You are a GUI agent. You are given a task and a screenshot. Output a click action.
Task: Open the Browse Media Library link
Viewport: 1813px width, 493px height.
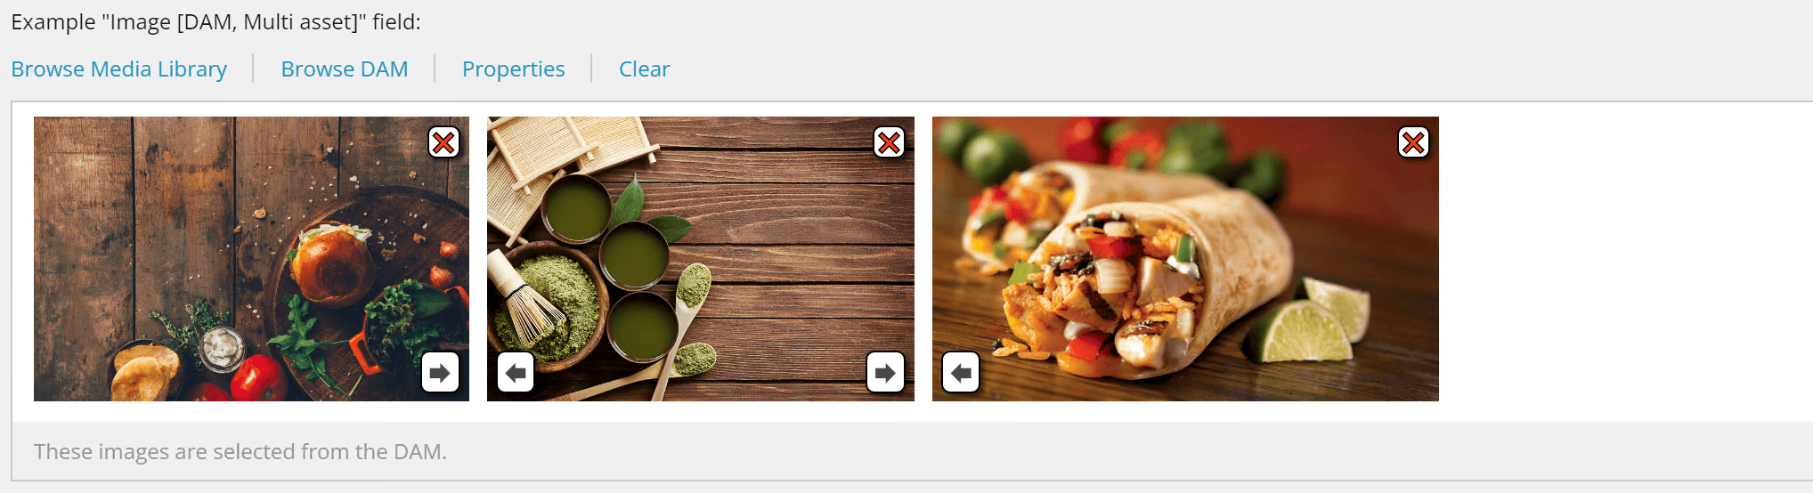(x=119, y=69)
